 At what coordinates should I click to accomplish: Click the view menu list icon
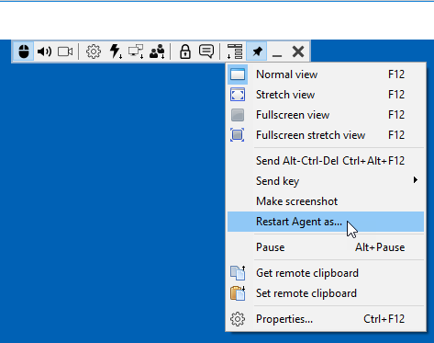(235, 51)
